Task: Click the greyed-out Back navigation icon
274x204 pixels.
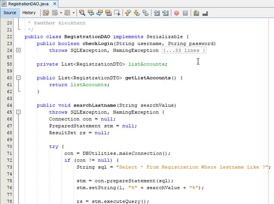Action: 55,13
